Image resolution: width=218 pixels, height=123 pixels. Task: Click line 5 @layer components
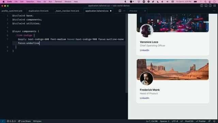coord(26,31)
